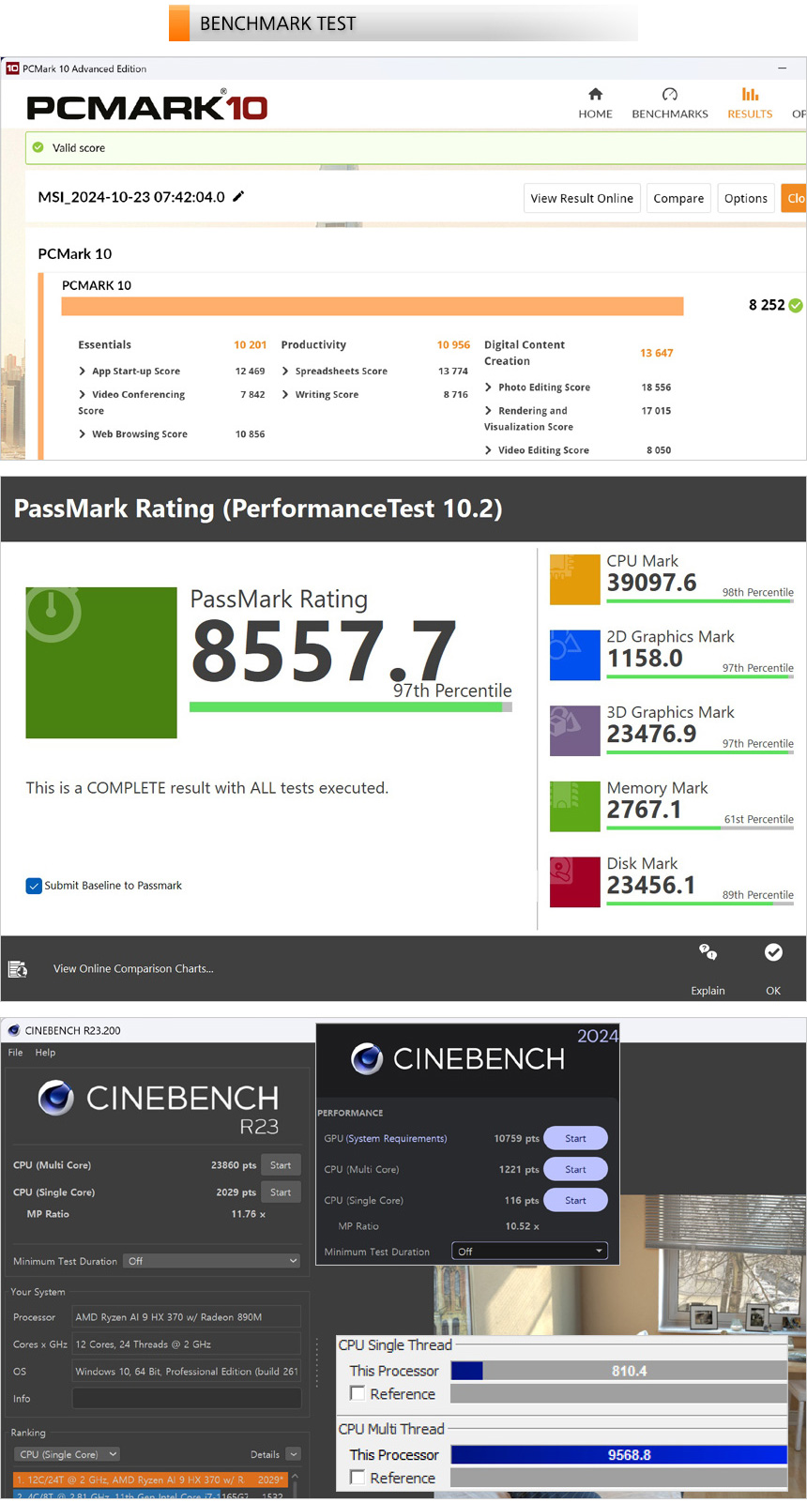This screenshot has height=1503, width=807.
Task: Open PCMark 10 Benchmarks tab
Action: click(x=670, y=104)
